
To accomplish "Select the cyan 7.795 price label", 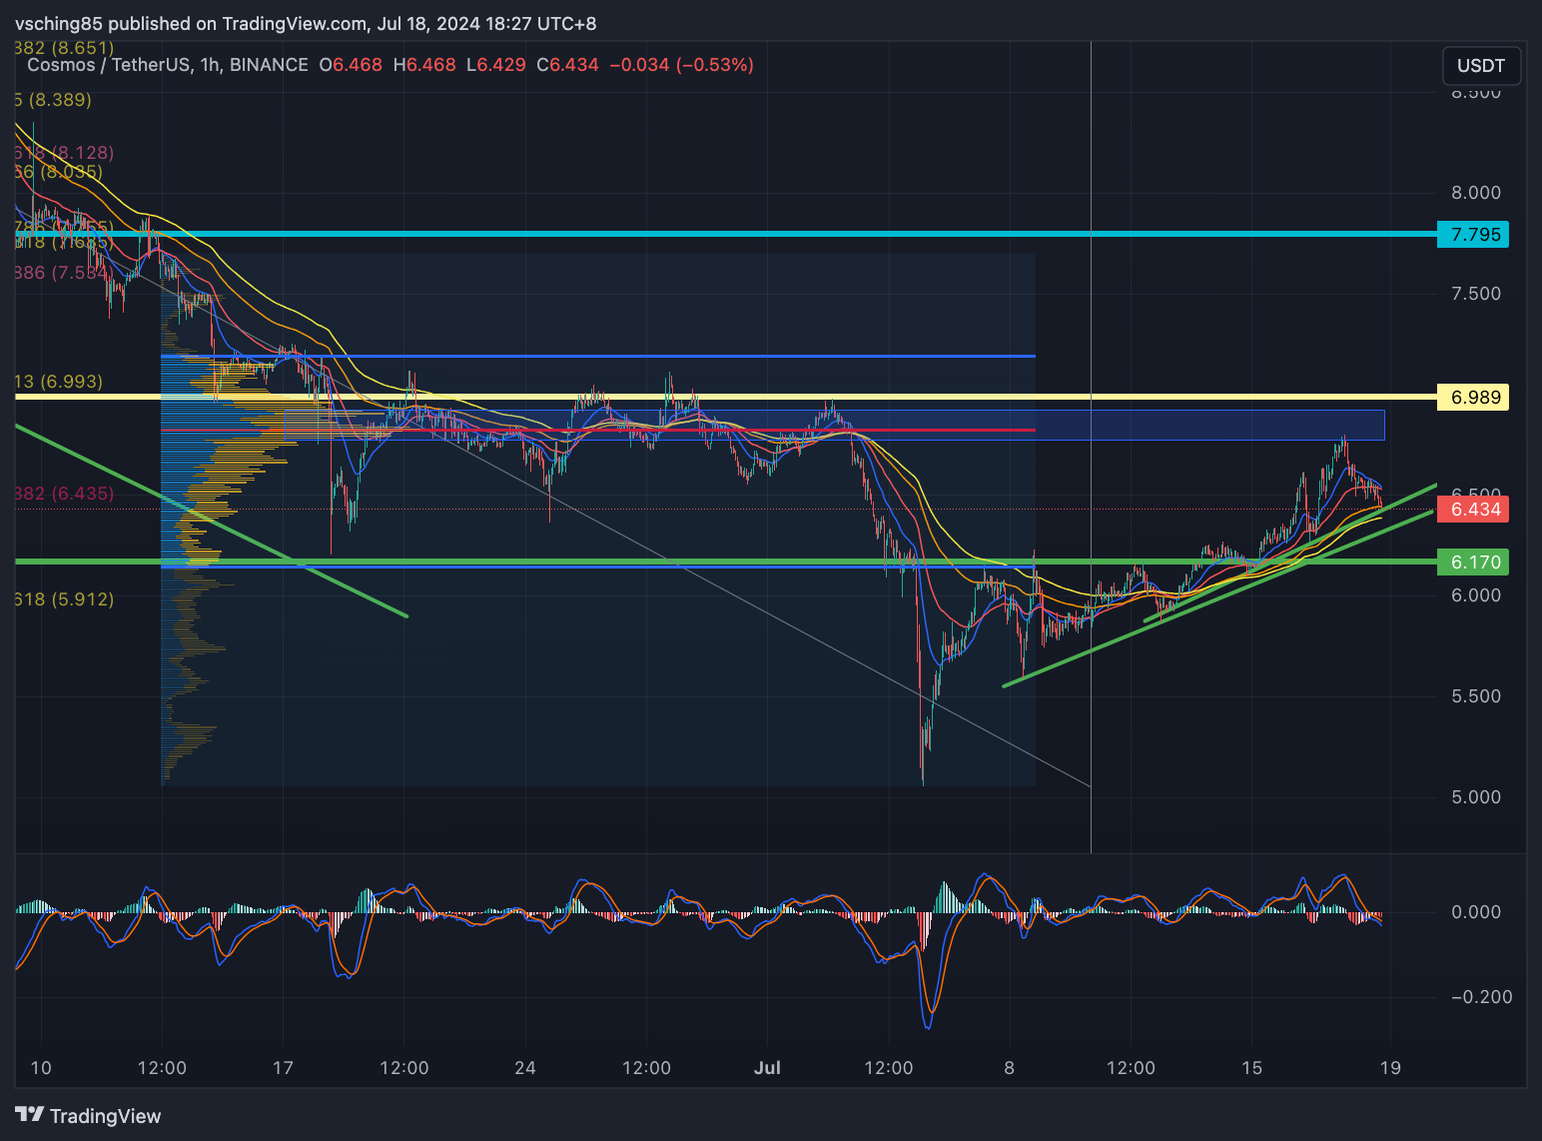I will pyautogui.click(x=1473, y=235).
